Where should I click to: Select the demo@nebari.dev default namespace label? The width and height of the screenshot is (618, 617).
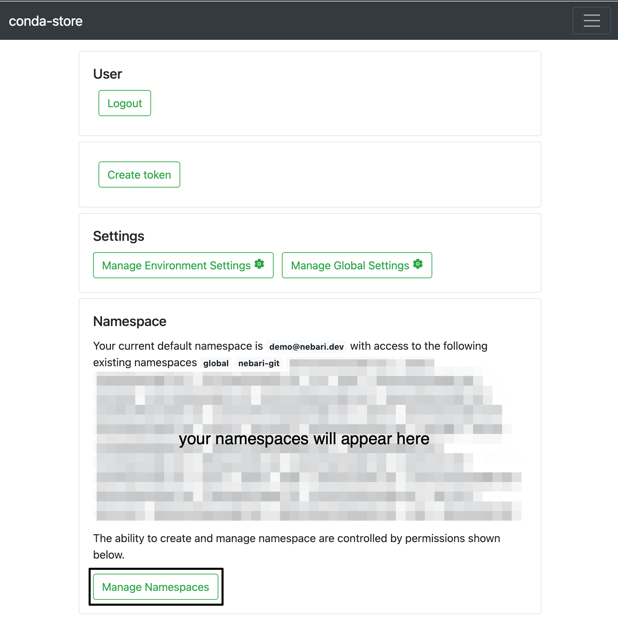tap(306, 347)
